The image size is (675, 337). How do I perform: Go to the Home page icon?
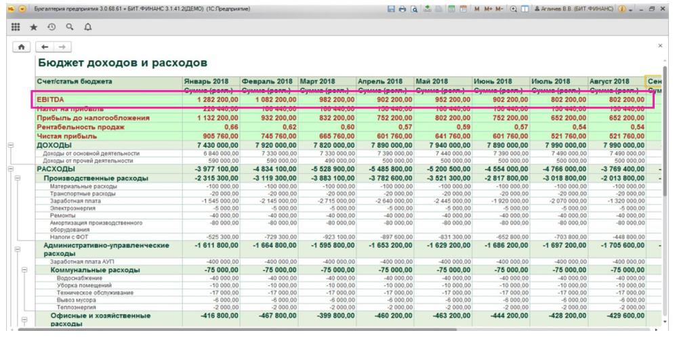[21, 47]
